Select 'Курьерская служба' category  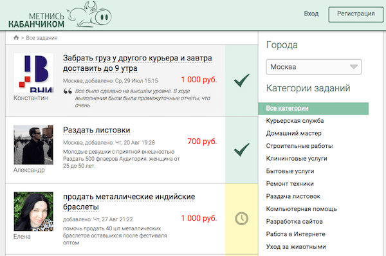point(295,121)
